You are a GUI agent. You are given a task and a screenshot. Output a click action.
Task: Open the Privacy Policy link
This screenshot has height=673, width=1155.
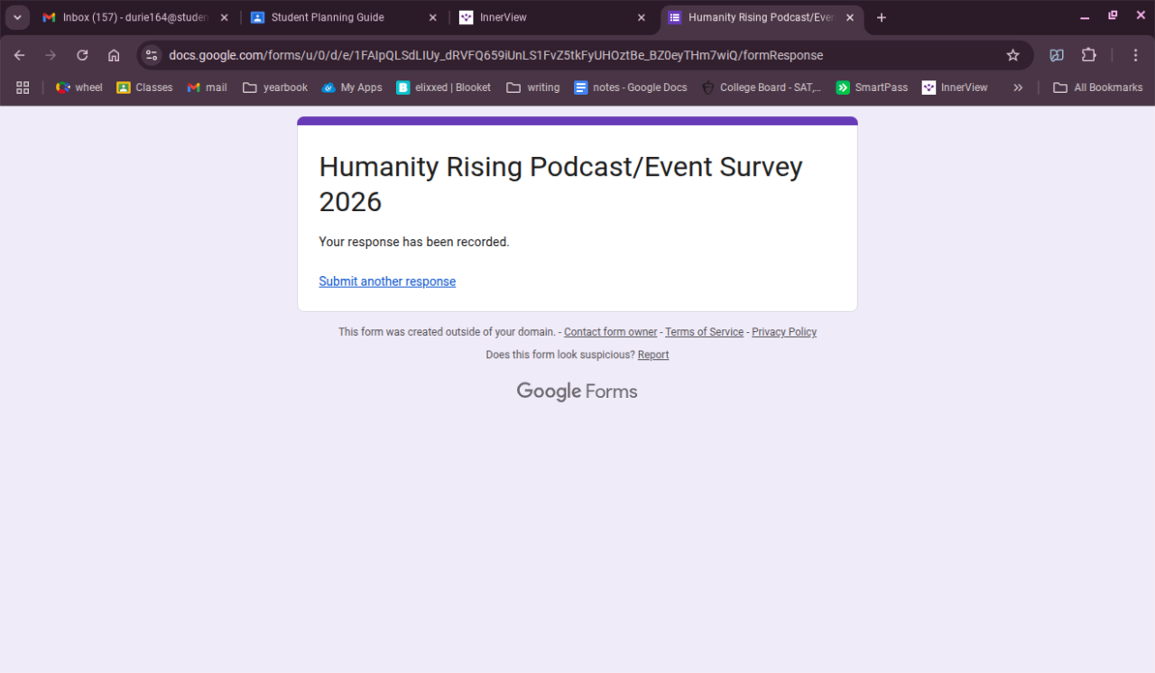(x=784, y=332)
